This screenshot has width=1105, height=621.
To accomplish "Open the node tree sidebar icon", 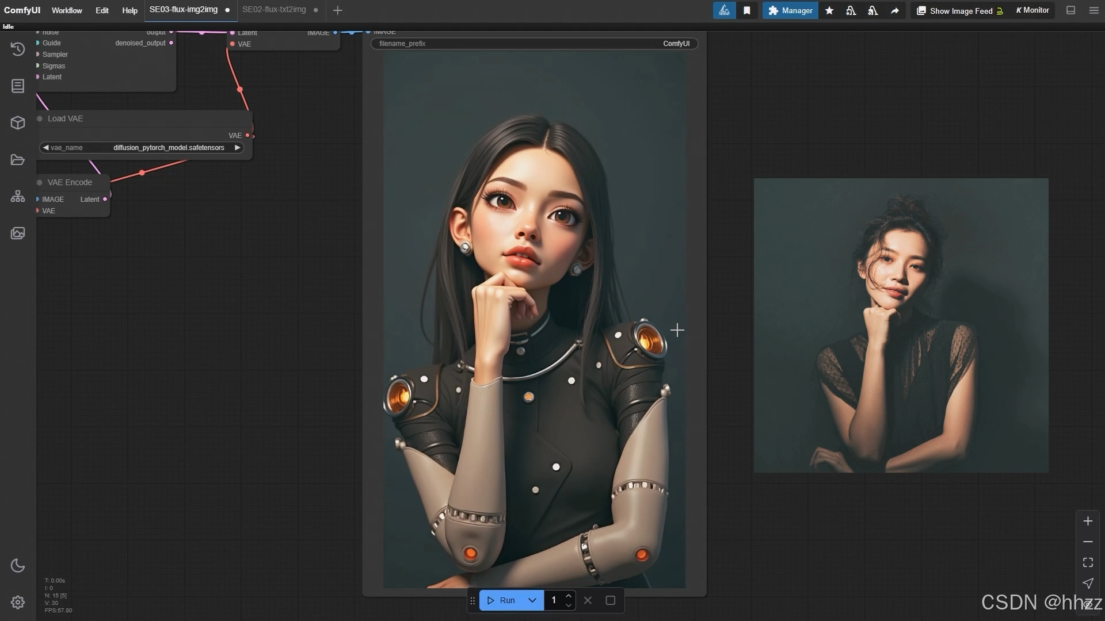I will [18, 197].
